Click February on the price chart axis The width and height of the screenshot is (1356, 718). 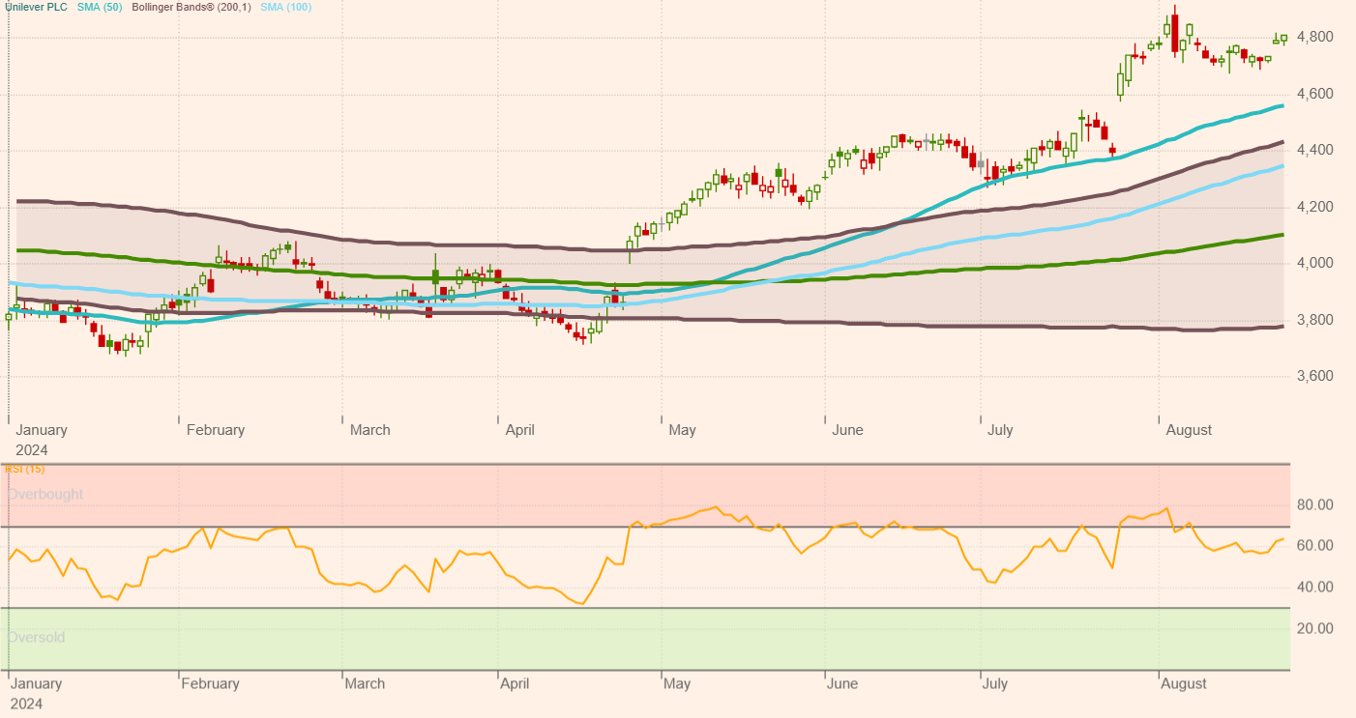coord(216,430)
